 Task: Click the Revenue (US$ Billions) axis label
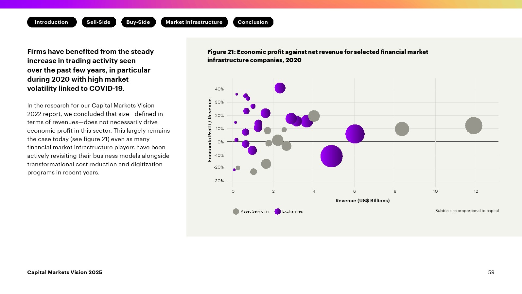pos(362,201)
